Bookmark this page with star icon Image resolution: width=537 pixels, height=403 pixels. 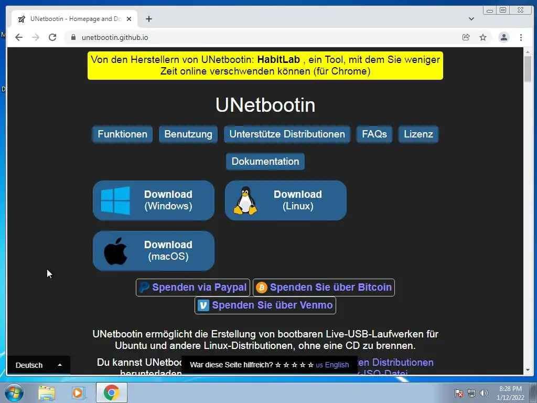[x=483, y=37]
